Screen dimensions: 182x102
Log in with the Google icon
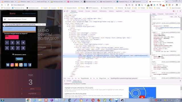click(21, 65)
